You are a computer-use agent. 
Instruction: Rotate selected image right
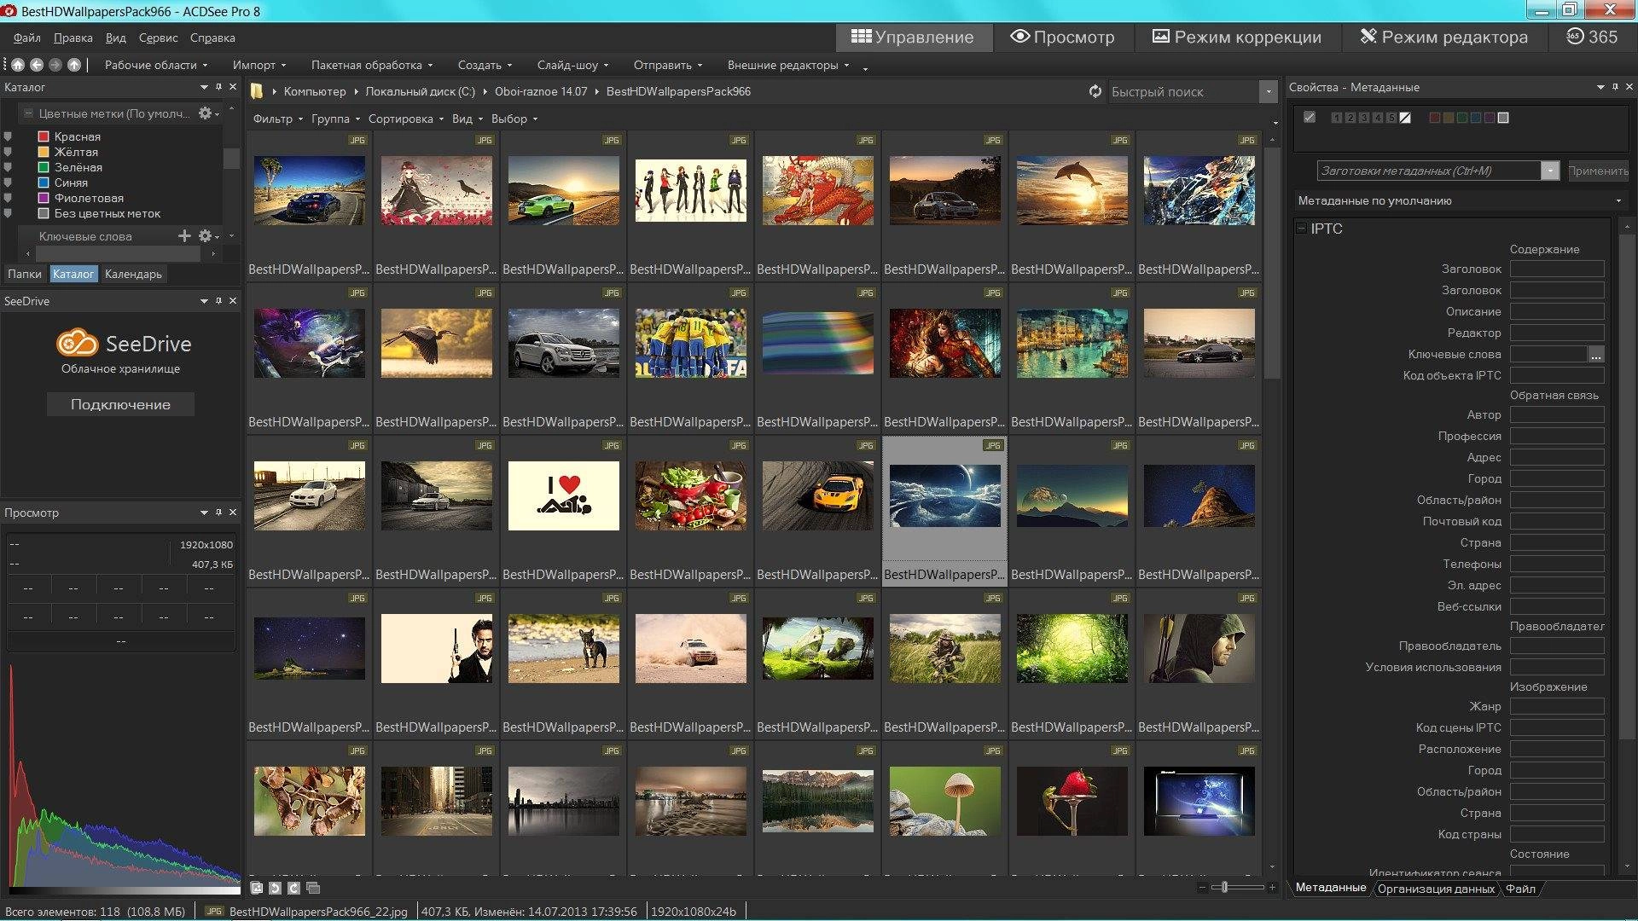pos(293,888)
